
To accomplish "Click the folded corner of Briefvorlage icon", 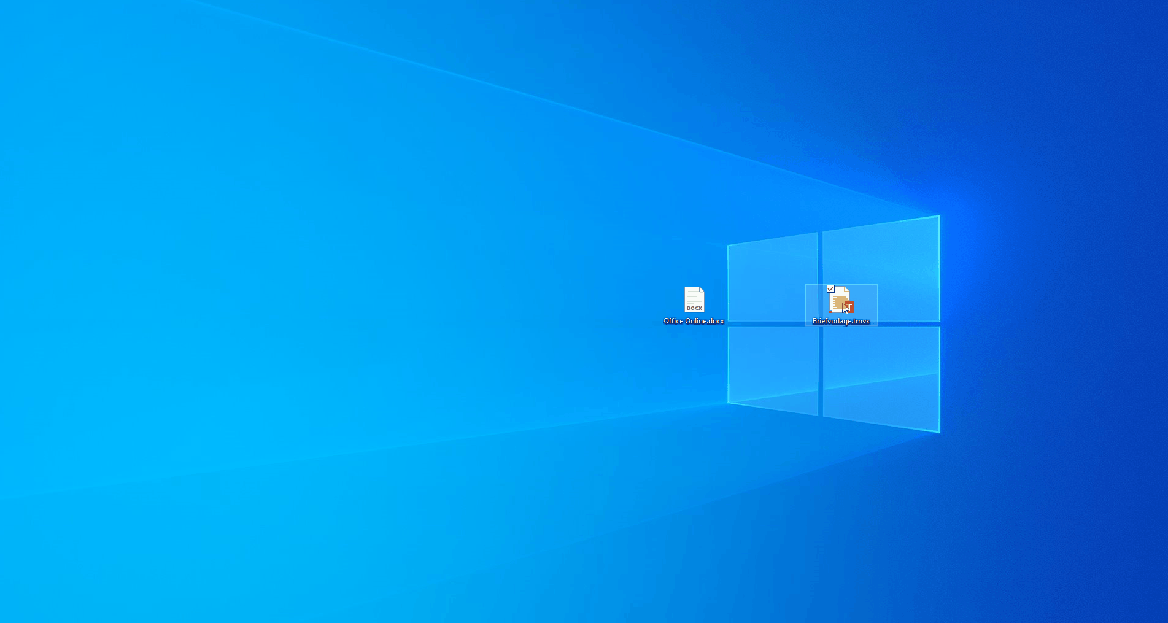I will [x=846, y=290].
